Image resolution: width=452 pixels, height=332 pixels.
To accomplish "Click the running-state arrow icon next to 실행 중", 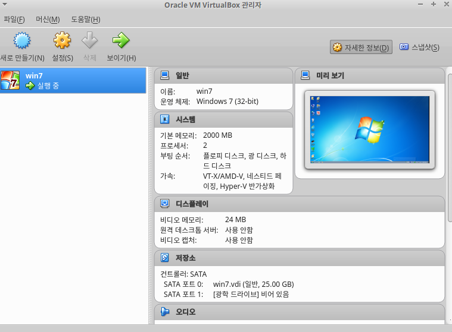I will [x=30, y=86].
